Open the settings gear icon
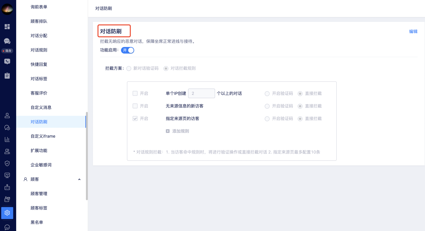Image resolution: width=425 pixels, height=231 pixels. (7, 213)
